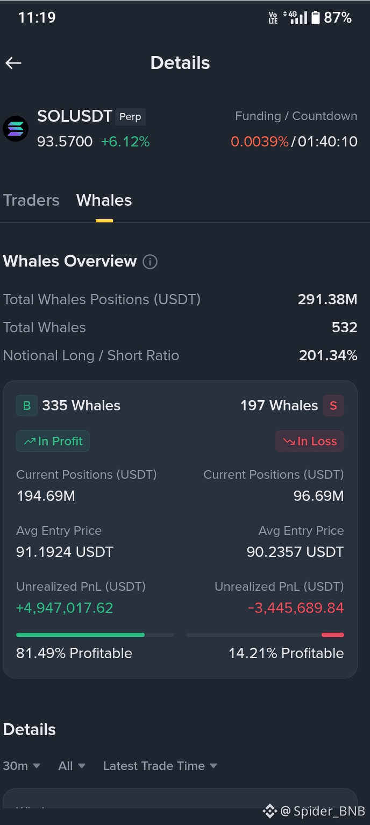Viewport: 370px width, 825px height.
Task: Check the battery status icon
Action: 315,18
